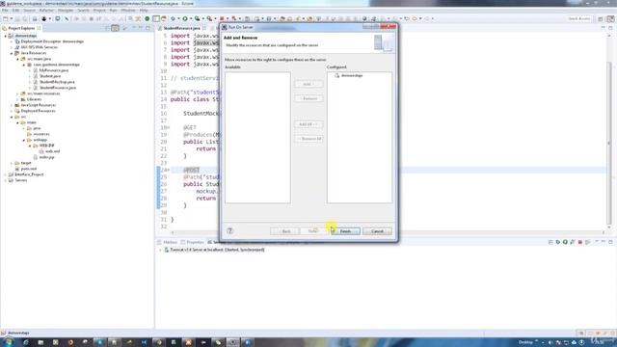Switch to the Properties tab
The height and width of the screenshot is (347, 617).
tap(193, 242)
